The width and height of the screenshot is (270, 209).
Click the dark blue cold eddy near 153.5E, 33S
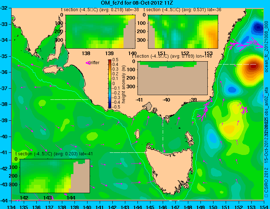tap(258, 27)
